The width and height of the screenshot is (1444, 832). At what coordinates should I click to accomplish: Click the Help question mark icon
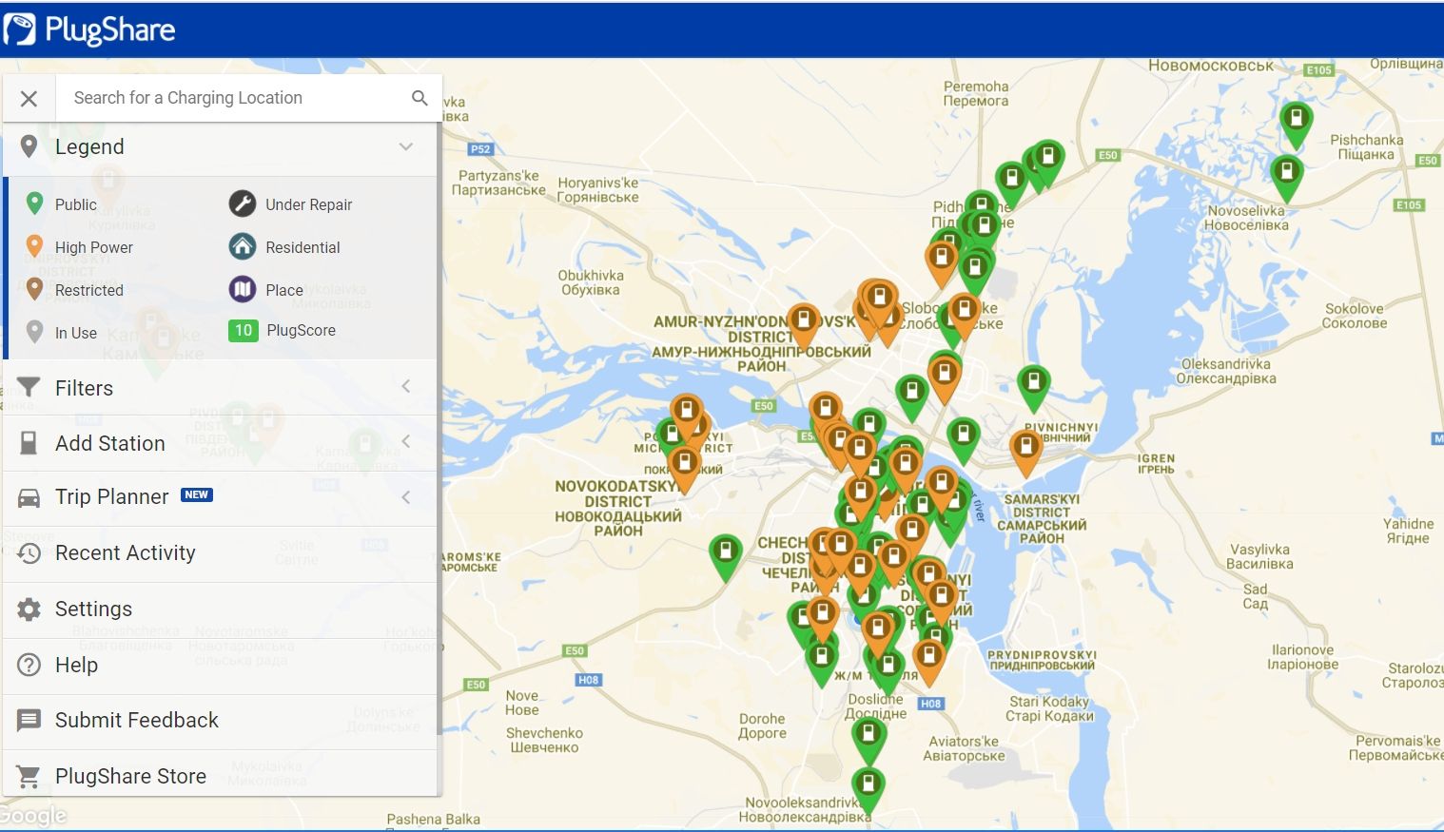pos(29,665)
